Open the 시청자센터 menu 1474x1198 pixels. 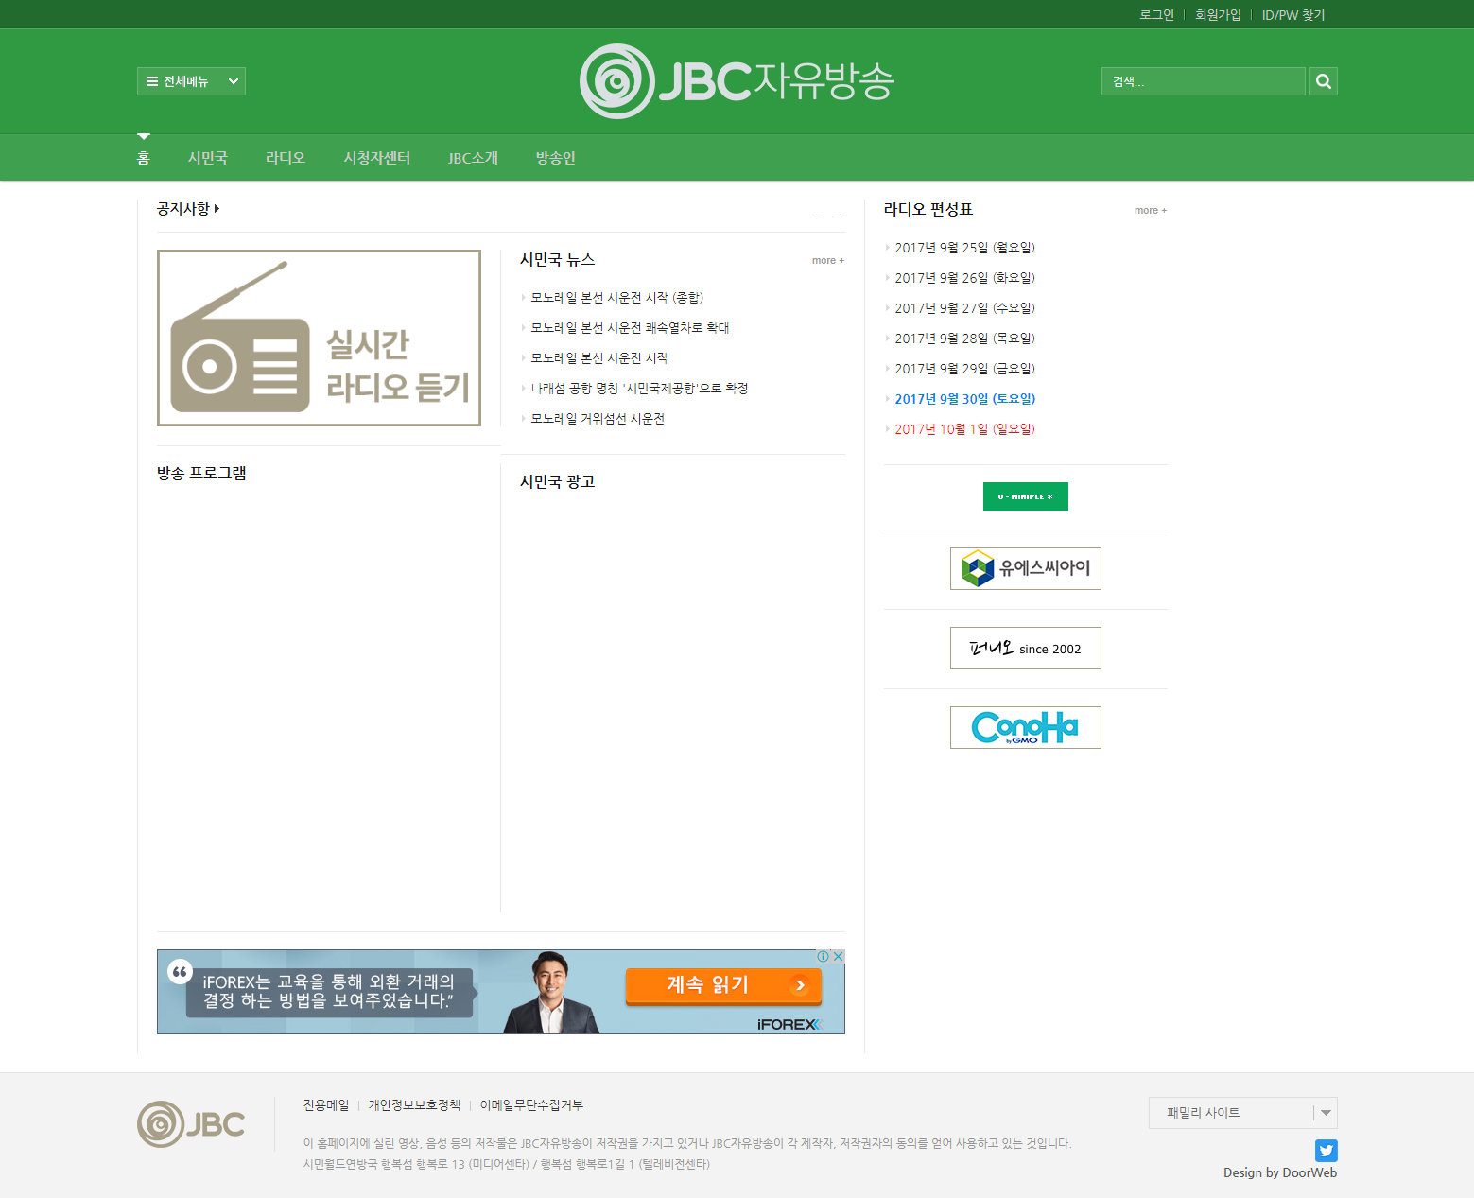[x=376, y=157]
